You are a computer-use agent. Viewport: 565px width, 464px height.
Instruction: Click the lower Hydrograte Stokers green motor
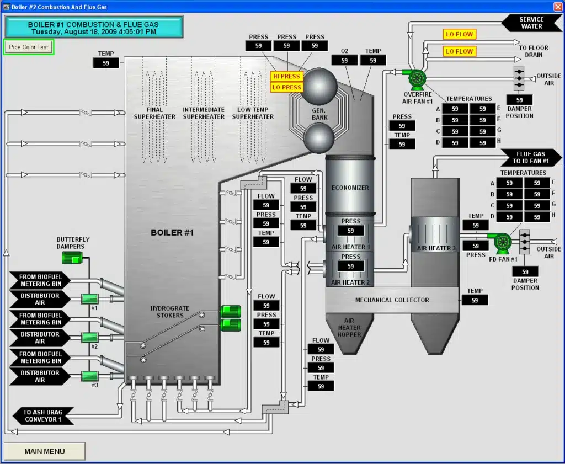[x=231, y=325]
